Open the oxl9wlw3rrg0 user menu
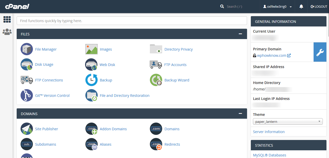 point(277,7)
